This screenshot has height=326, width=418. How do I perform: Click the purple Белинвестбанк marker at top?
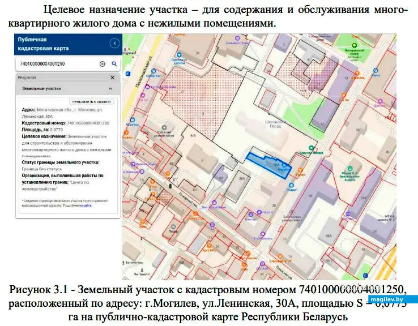pyautogui.click(x=237, y=38)
